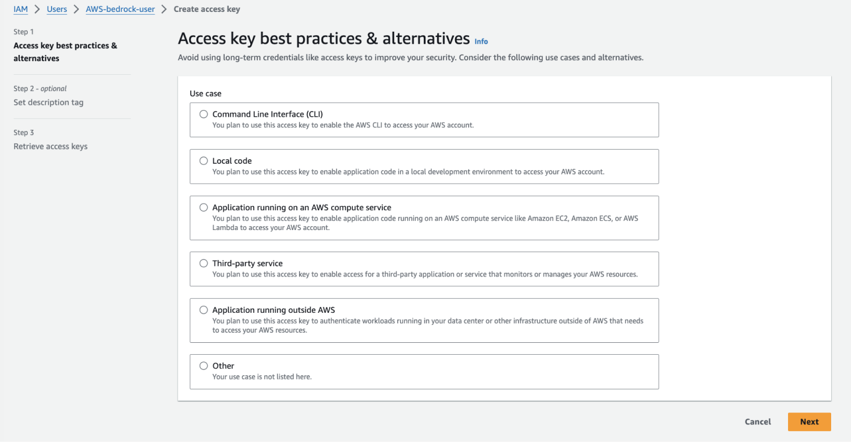Click the Application running outside AWS card
The image size is (851, 442).
pos(424,320)
